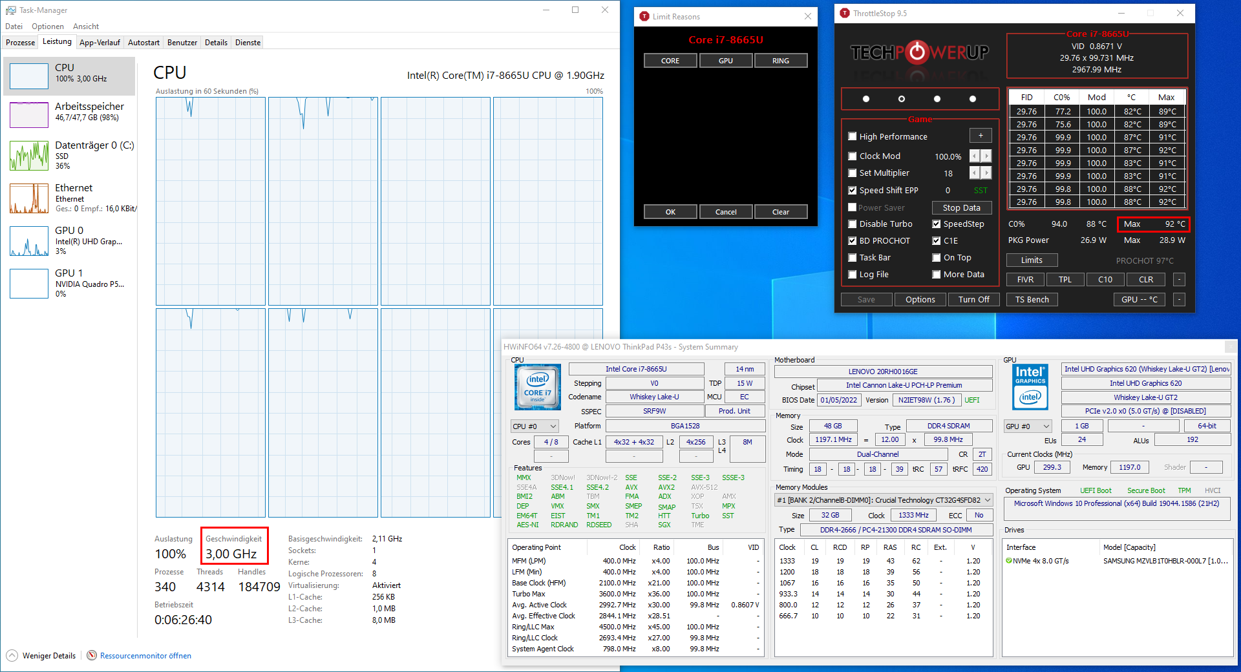
Task: Click the ThrottleStop 9.5 title bar icon
Action: pos(845,13)
